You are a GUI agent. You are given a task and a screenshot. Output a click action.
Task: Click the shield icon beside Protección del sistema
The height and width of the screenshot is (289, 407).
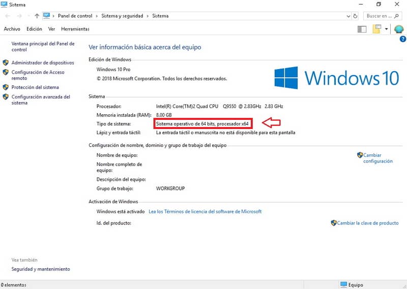(x=6, y=87)
